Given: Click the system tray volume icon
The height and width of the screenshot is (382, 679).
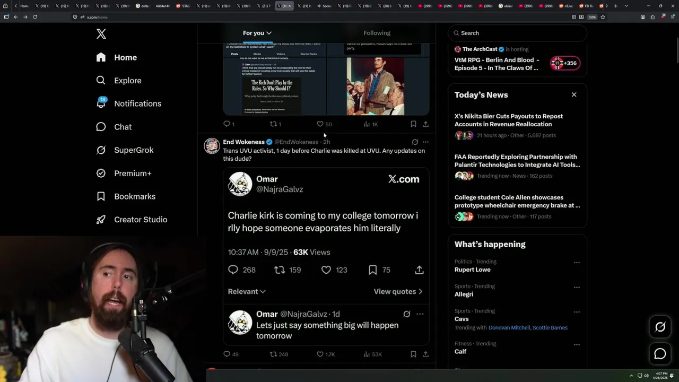Looking at the screenshot, I should pyautogui.click(x=646, y=376).
